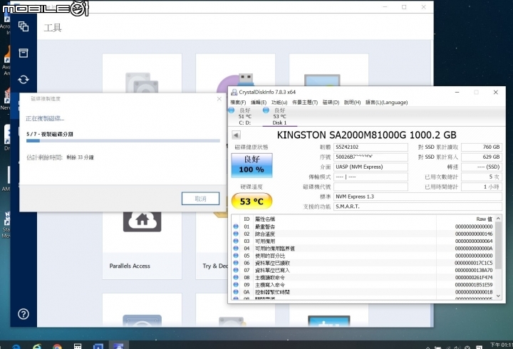Open the 編輯(E) menu in CrystalDiskInfo
513x349 pixels.
[259, 103]
